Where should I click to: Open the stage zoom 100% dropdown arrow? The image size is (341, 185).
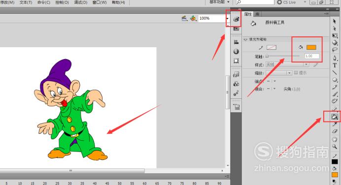(x=227, y=19)
